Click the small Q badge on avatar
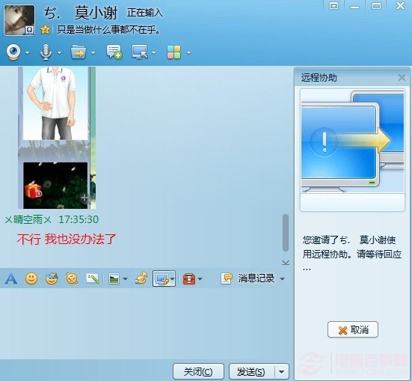Viewport: 412px width, 381px height. click(29, 30)
